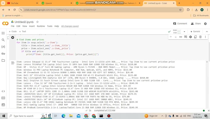Move cell down arrow
Image resolution: width=210 pixels, height=119 pixels.
click(x=176, y=37)
